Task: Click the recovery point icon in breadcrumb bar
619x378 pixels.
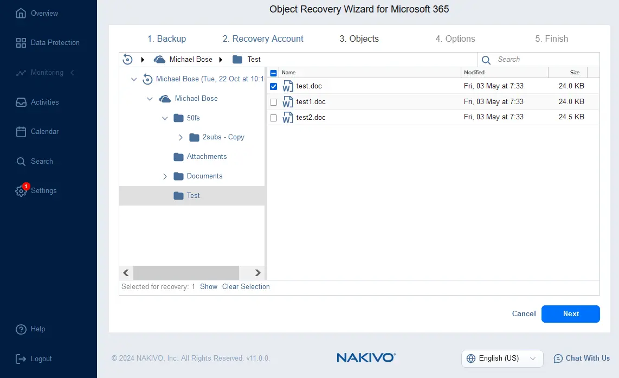Action: click(127, 59)
